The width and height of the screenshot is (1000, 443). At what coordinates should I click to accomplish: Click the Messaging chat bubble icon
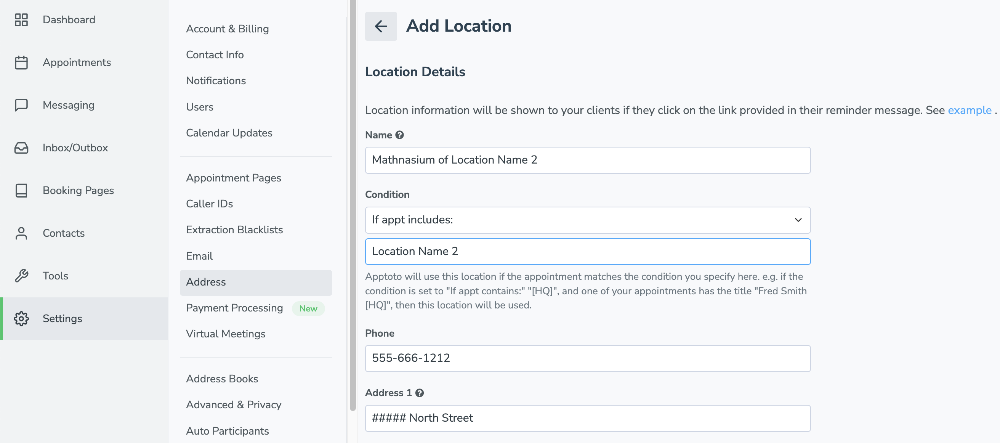click(x=21, y=105)
